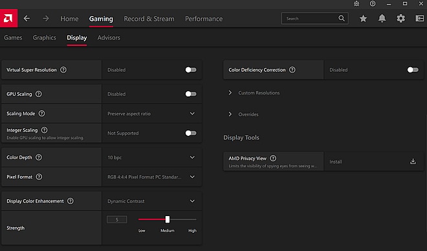427x251 pixels.
Task: Go back with the left arrow icon
Action: (27, 19)
